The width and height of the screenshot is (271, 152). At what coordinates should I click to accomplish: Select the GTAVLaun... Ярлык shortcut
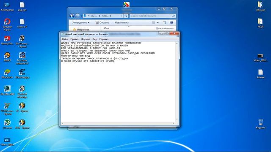(x=7, y=109)
